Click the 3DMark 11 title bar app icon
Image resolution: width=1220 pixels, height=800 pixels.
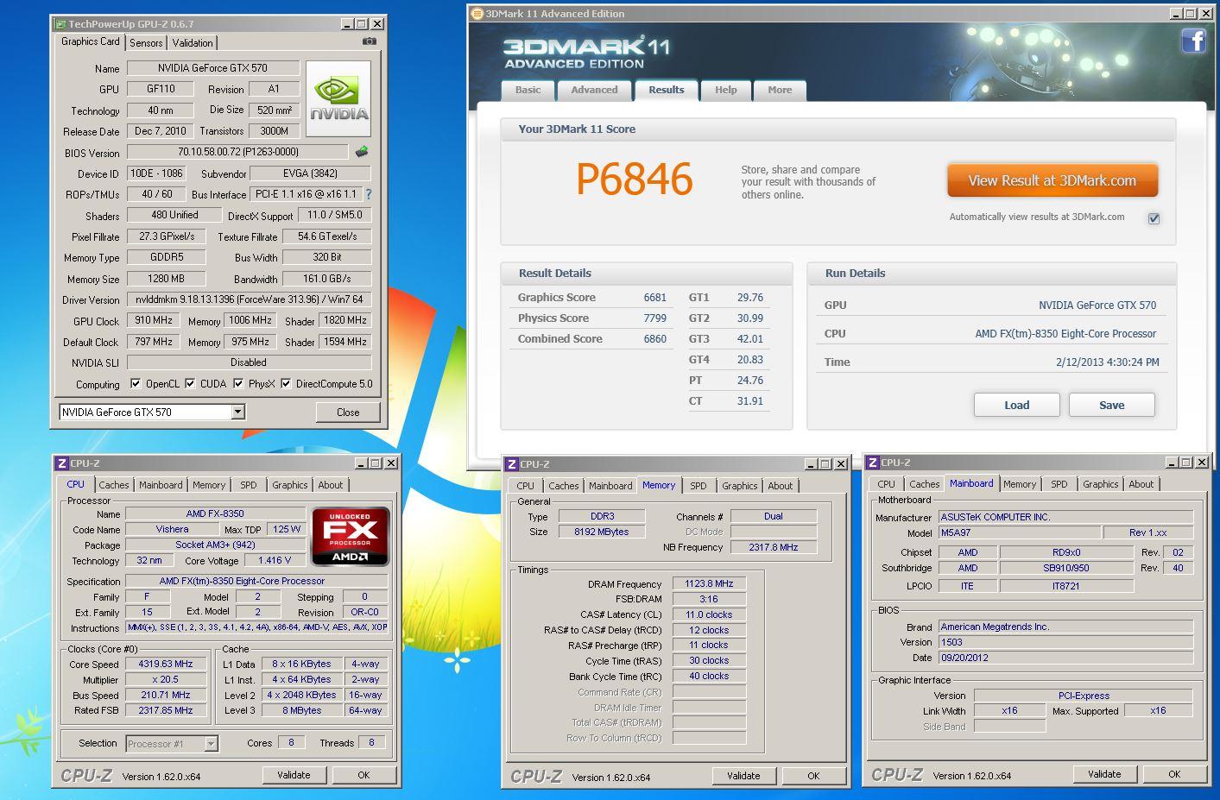click(477, 14)
